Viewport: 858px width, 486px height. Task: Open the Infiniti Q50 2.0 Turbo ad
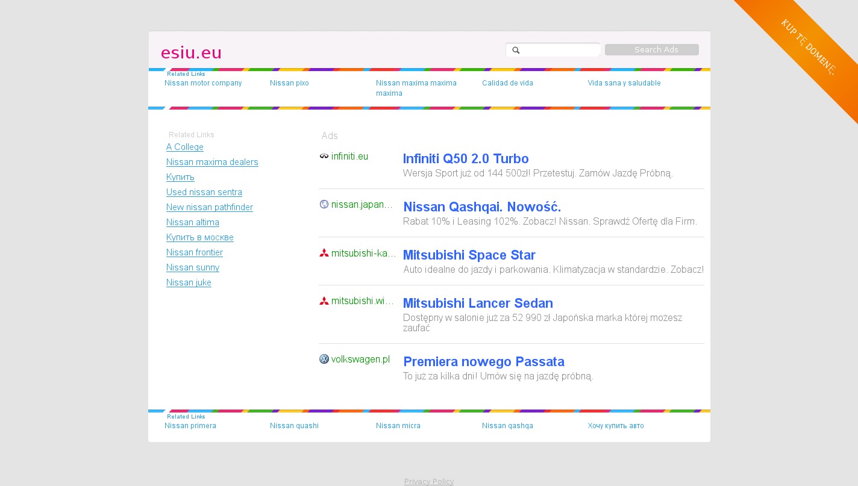pos(465,159)
